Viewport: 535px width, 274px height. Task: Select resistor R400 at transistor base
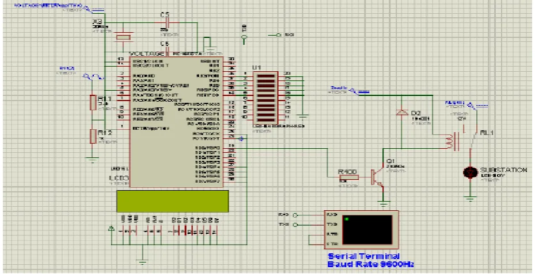[x=348, y=177]
